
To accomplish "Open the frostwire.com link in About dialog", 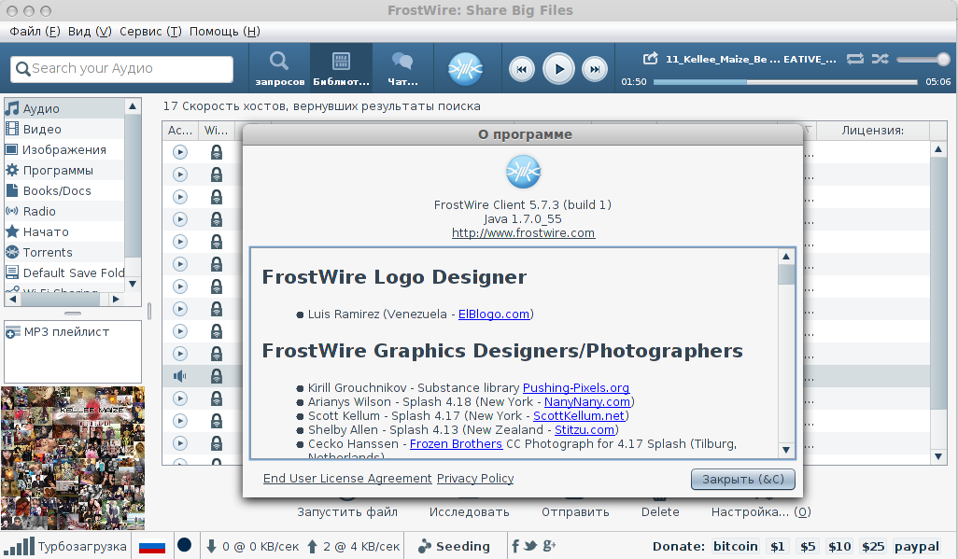I will tap(523, 232).
